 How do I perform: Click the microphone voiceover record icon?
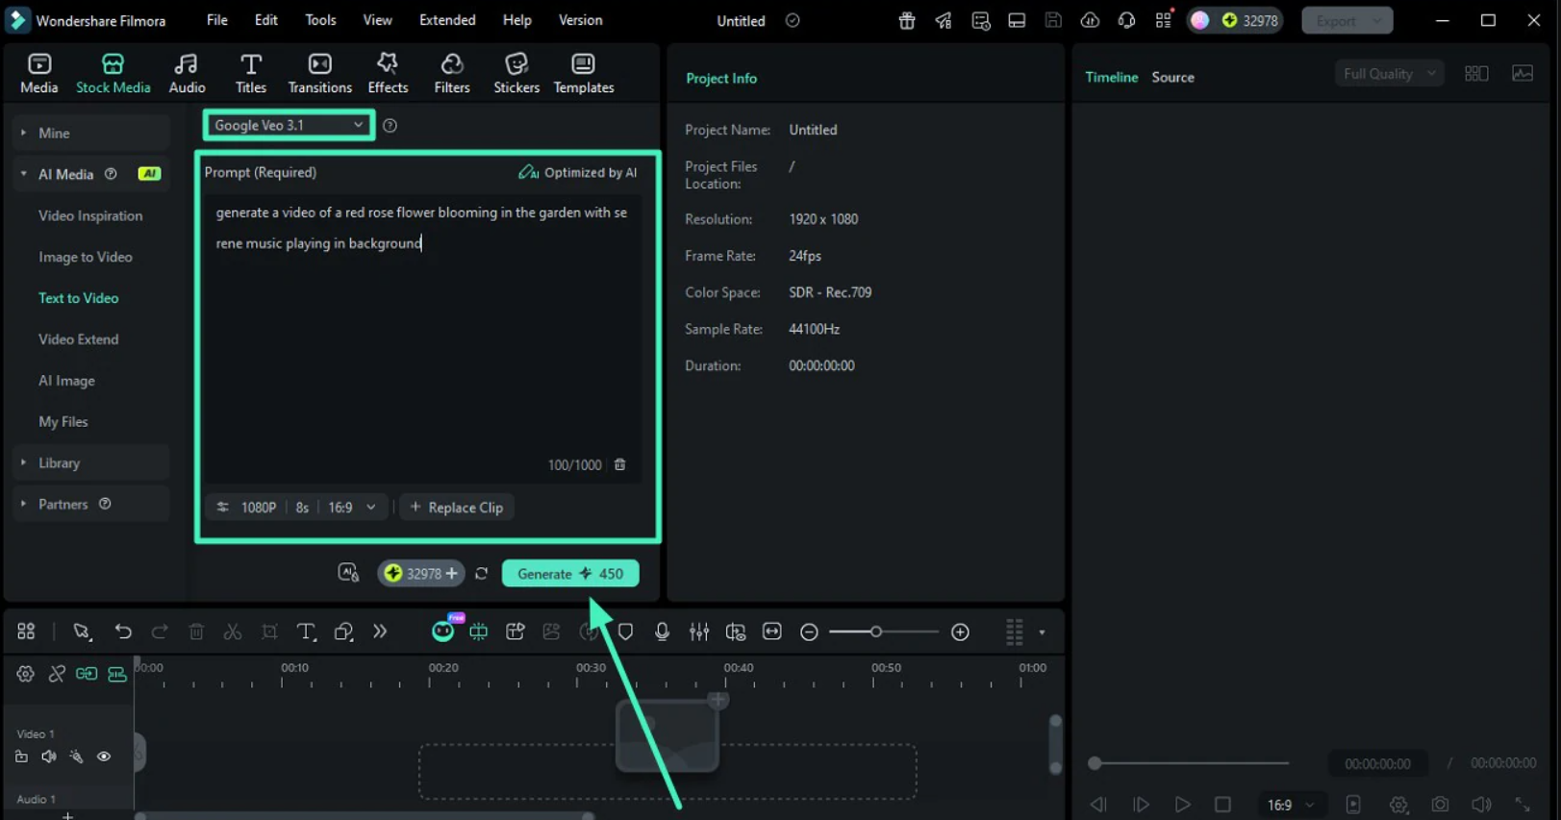[x=662, y=632]
